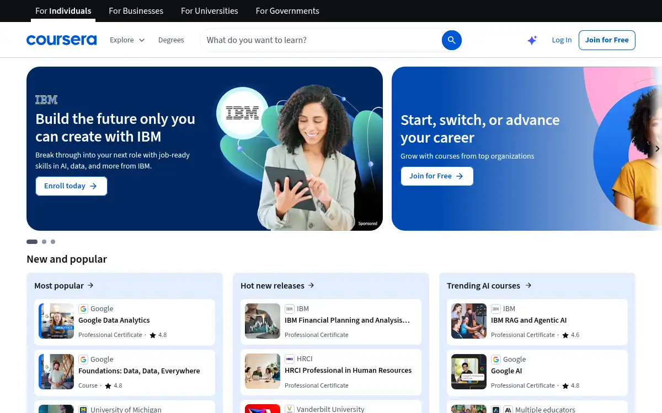Click the 'New and popular' heading
Viewport: 662px width, 413px height.
click(x=67, y=259)
